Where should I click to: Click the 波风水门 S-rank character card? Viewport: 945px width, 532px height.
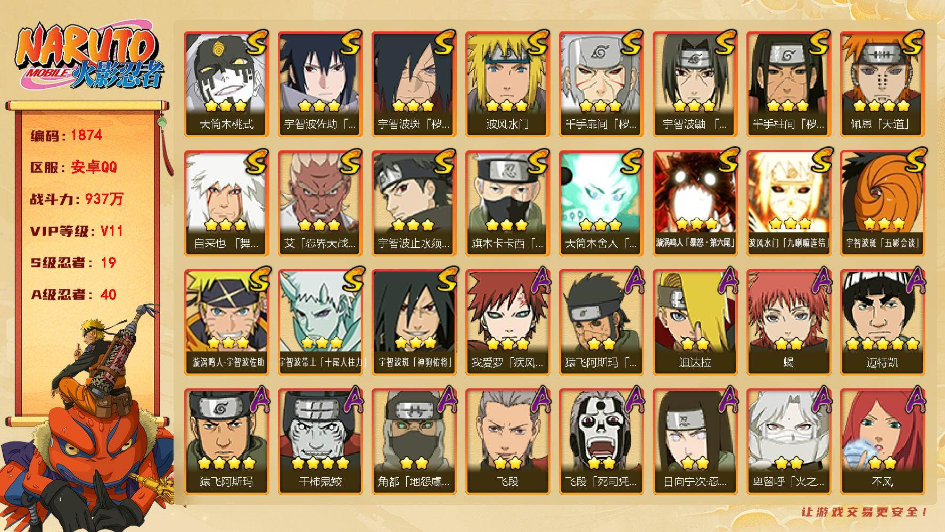(x=507, y=84)
